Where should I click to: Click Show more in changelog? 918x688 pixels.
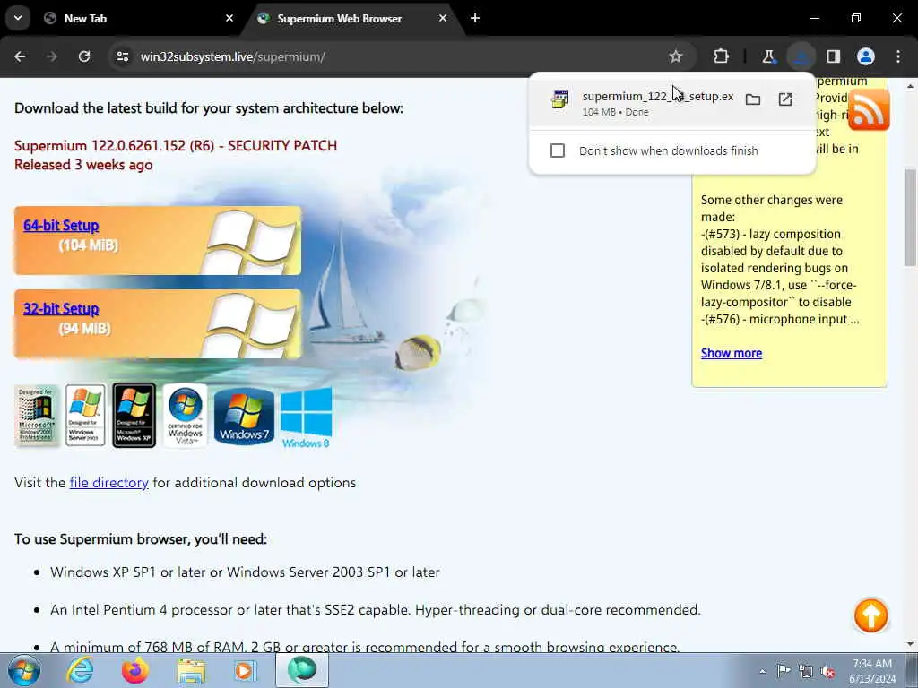(x=732, y=353)
